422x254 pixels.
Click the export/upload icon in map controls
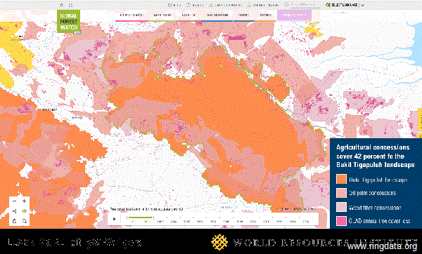(x=15, y=221)
